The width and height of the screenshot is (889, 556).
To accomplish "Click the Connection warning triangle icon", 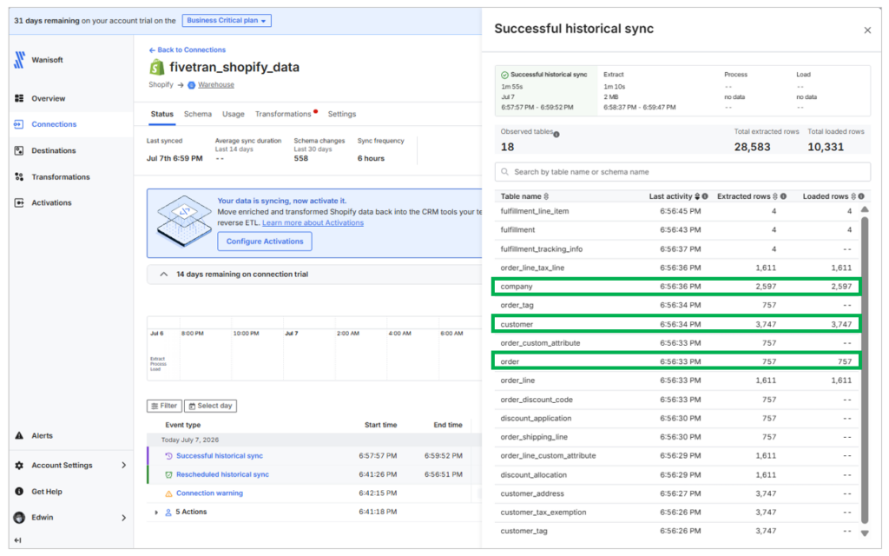I will click(168, 493).
